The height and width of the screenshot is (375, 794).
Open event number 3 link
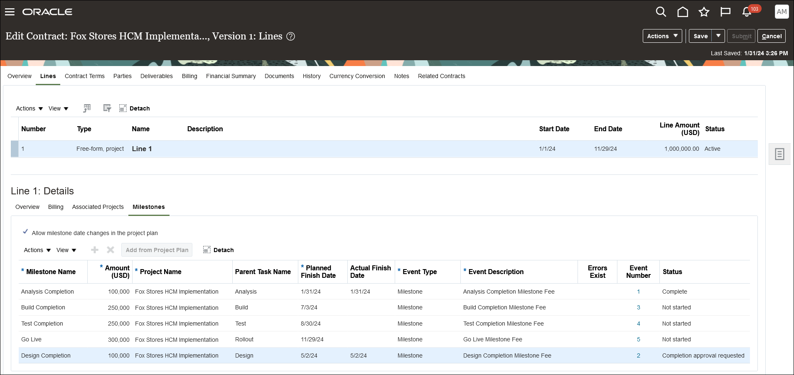pos(639,307)
